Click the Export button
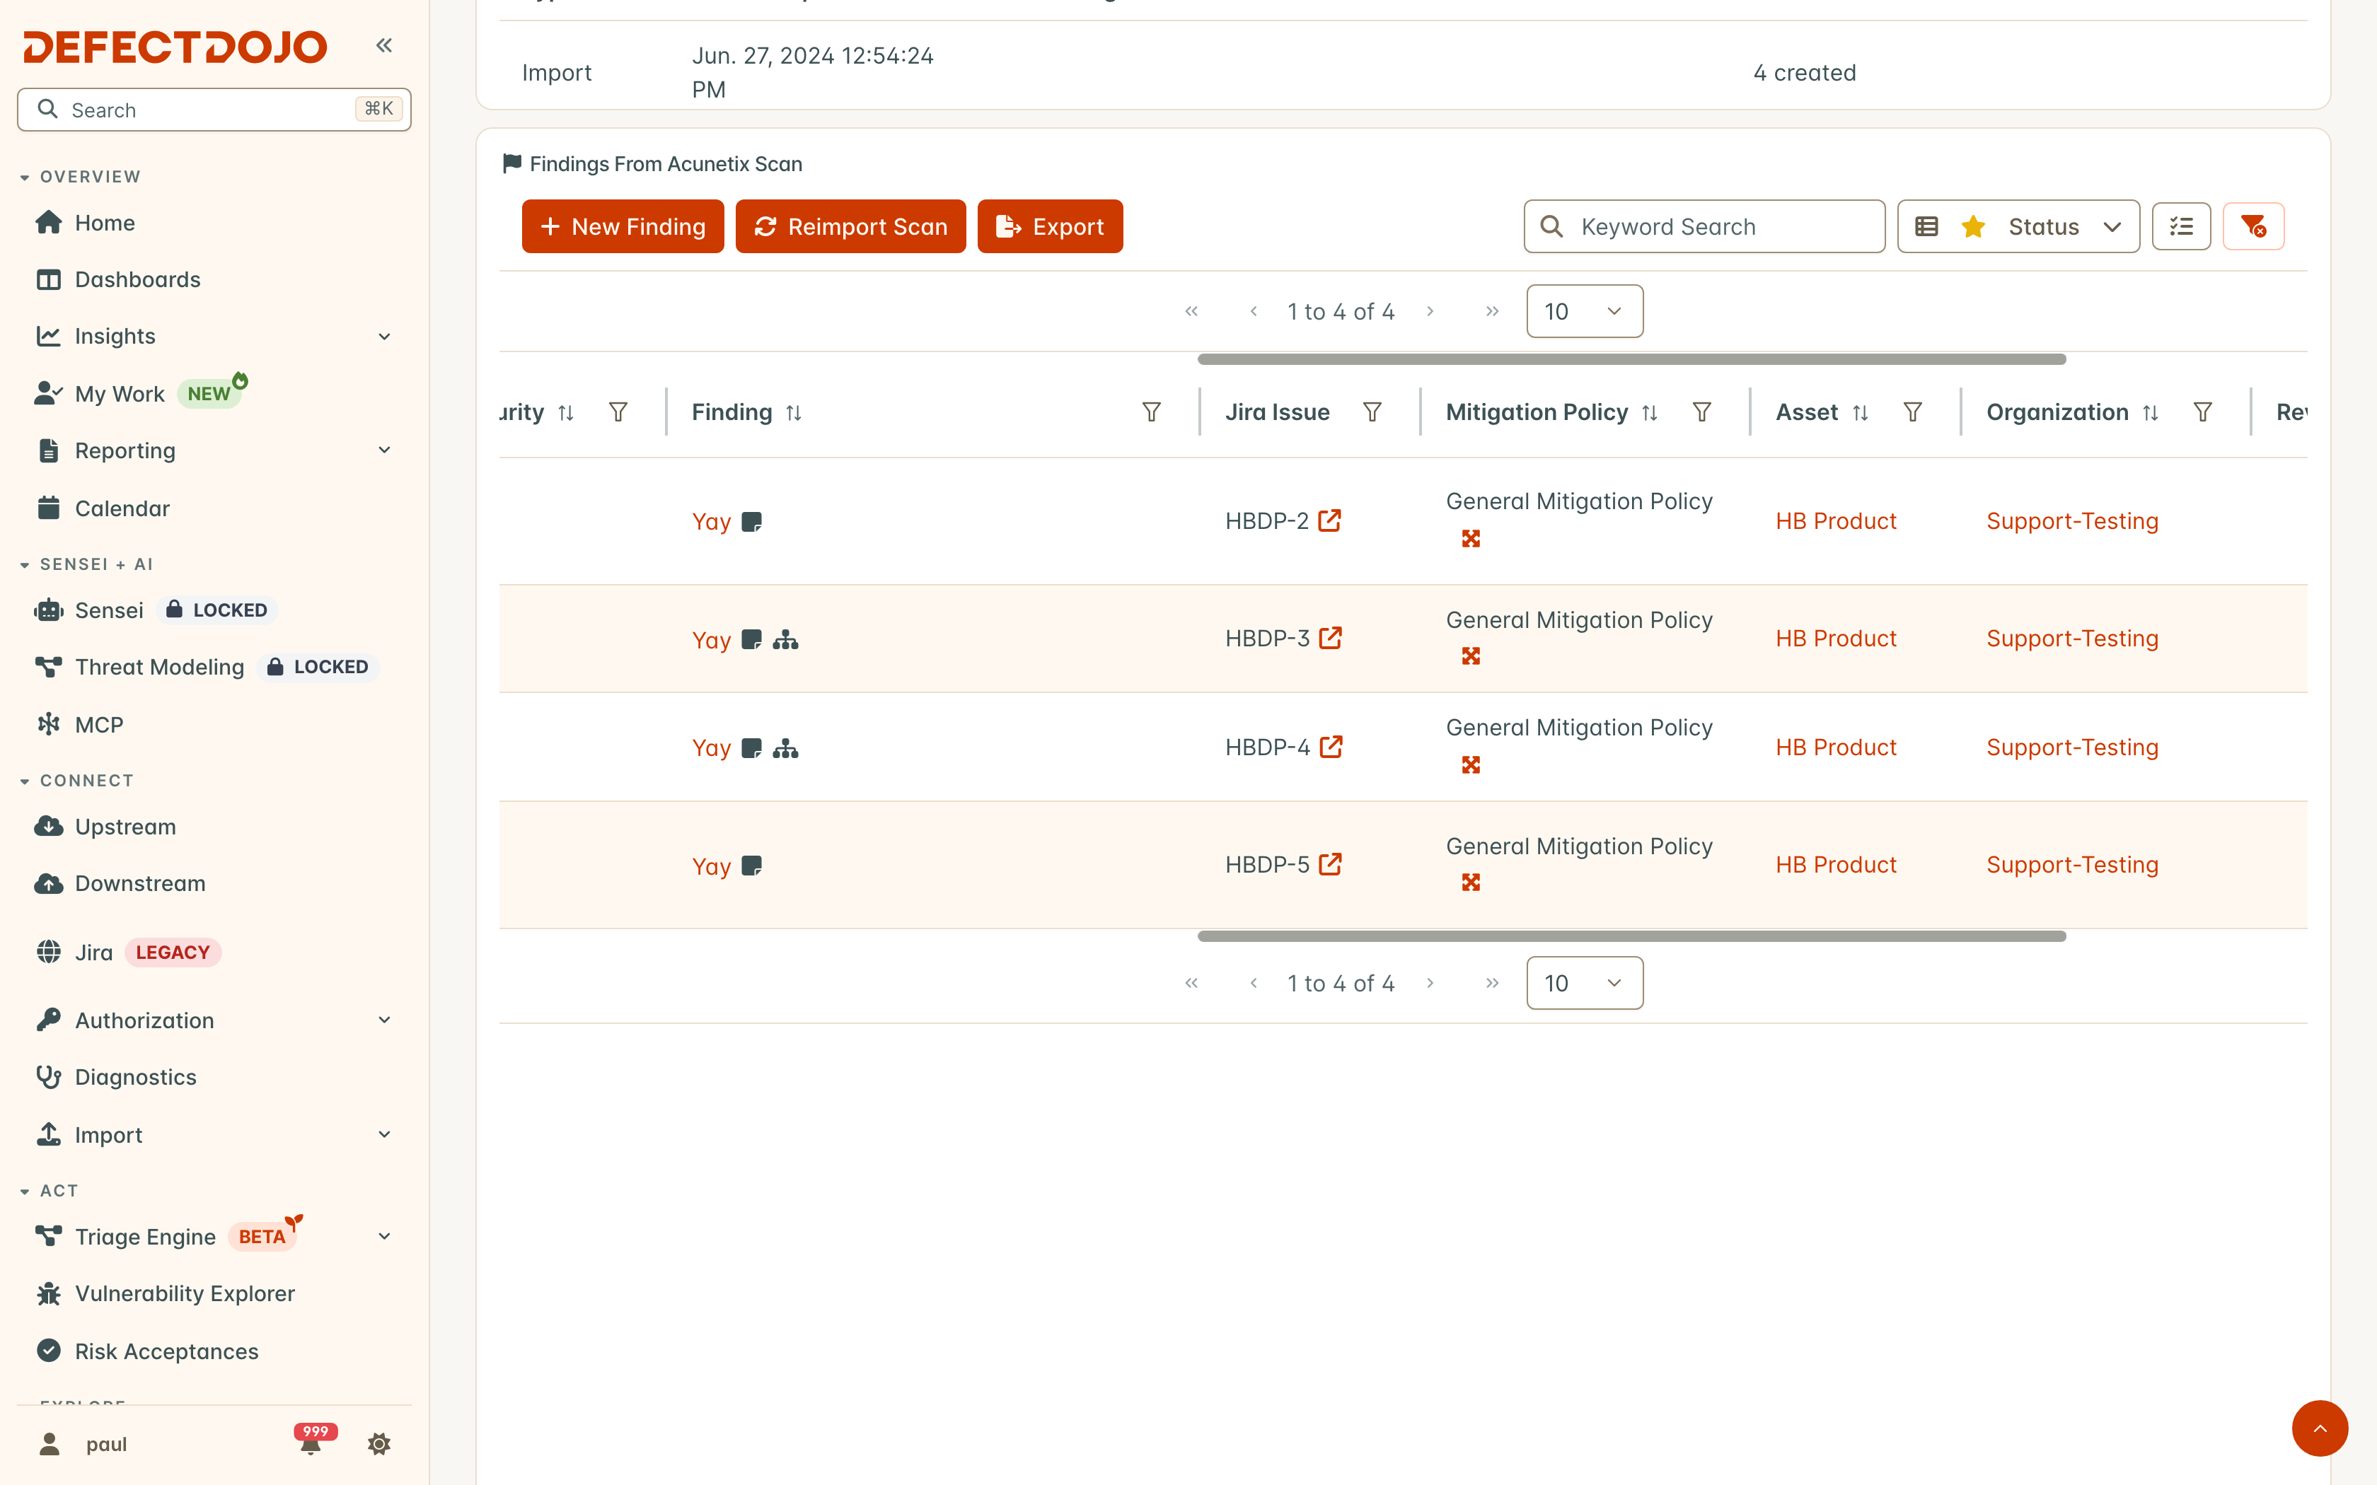Viewport: 2377px width, 1485px height. [1050, 227]
